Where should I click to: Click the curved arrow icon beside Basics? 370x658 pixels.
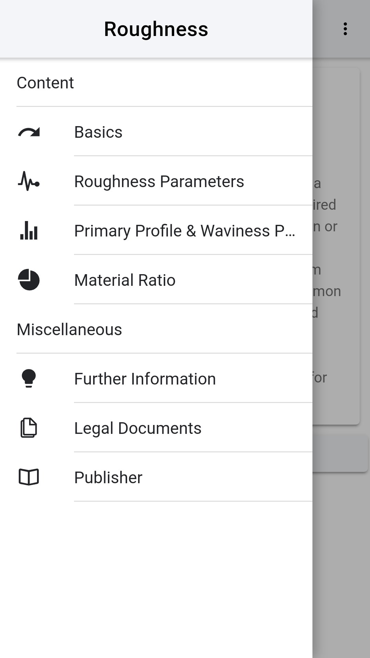(x=29, y=132)
